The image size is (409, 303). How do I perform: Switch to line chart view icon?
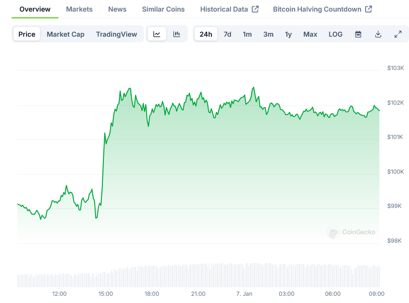point(157,34)
